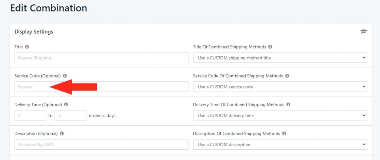Click the minimum delivery days field
Viewport: 380px width, 160px height.
pos(30,116)
